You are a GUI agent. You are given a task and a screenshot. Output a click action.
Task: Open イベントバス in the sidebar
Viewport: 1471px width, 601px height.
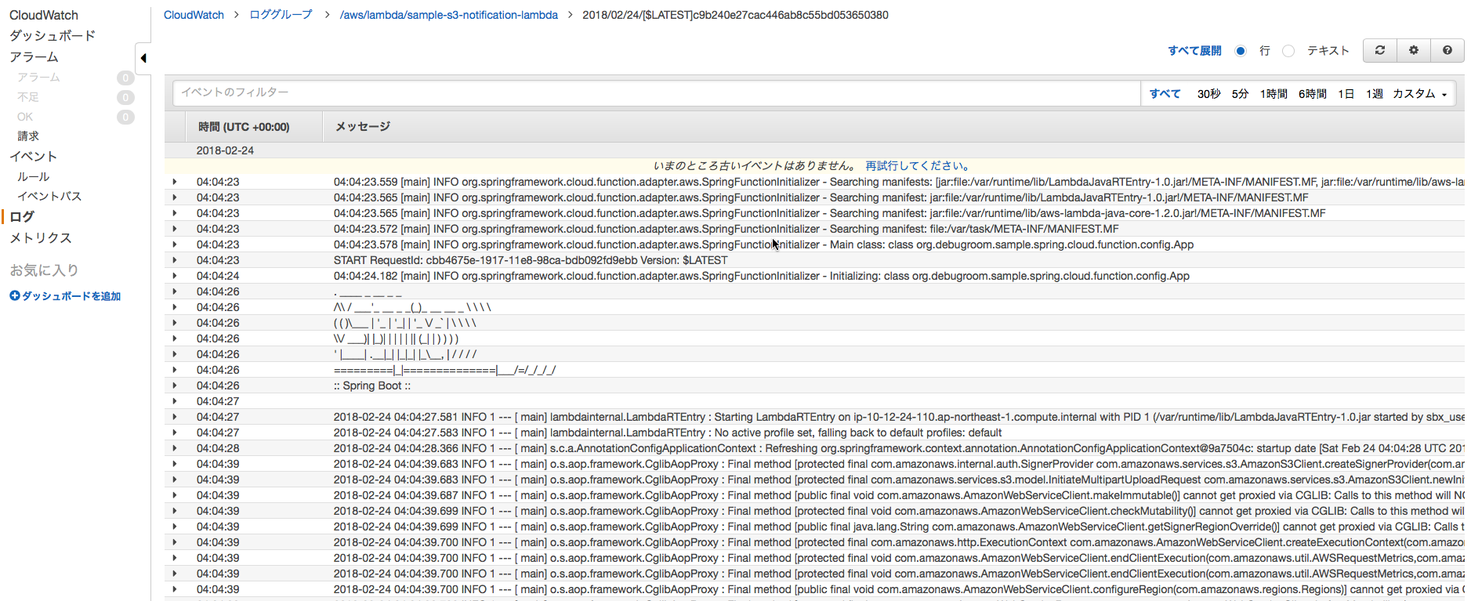click(49, 197)
